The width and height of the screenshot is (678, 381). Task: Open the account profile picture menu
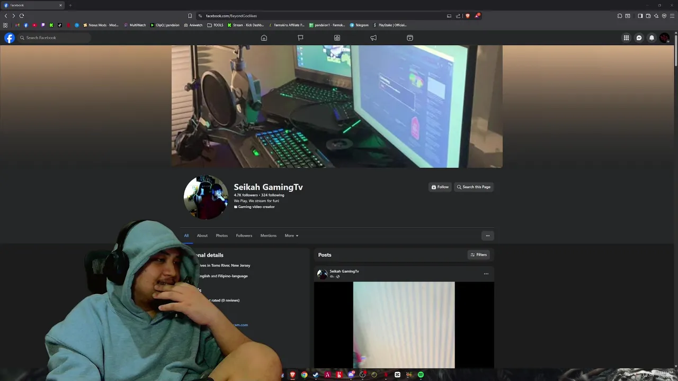[664, 38]
